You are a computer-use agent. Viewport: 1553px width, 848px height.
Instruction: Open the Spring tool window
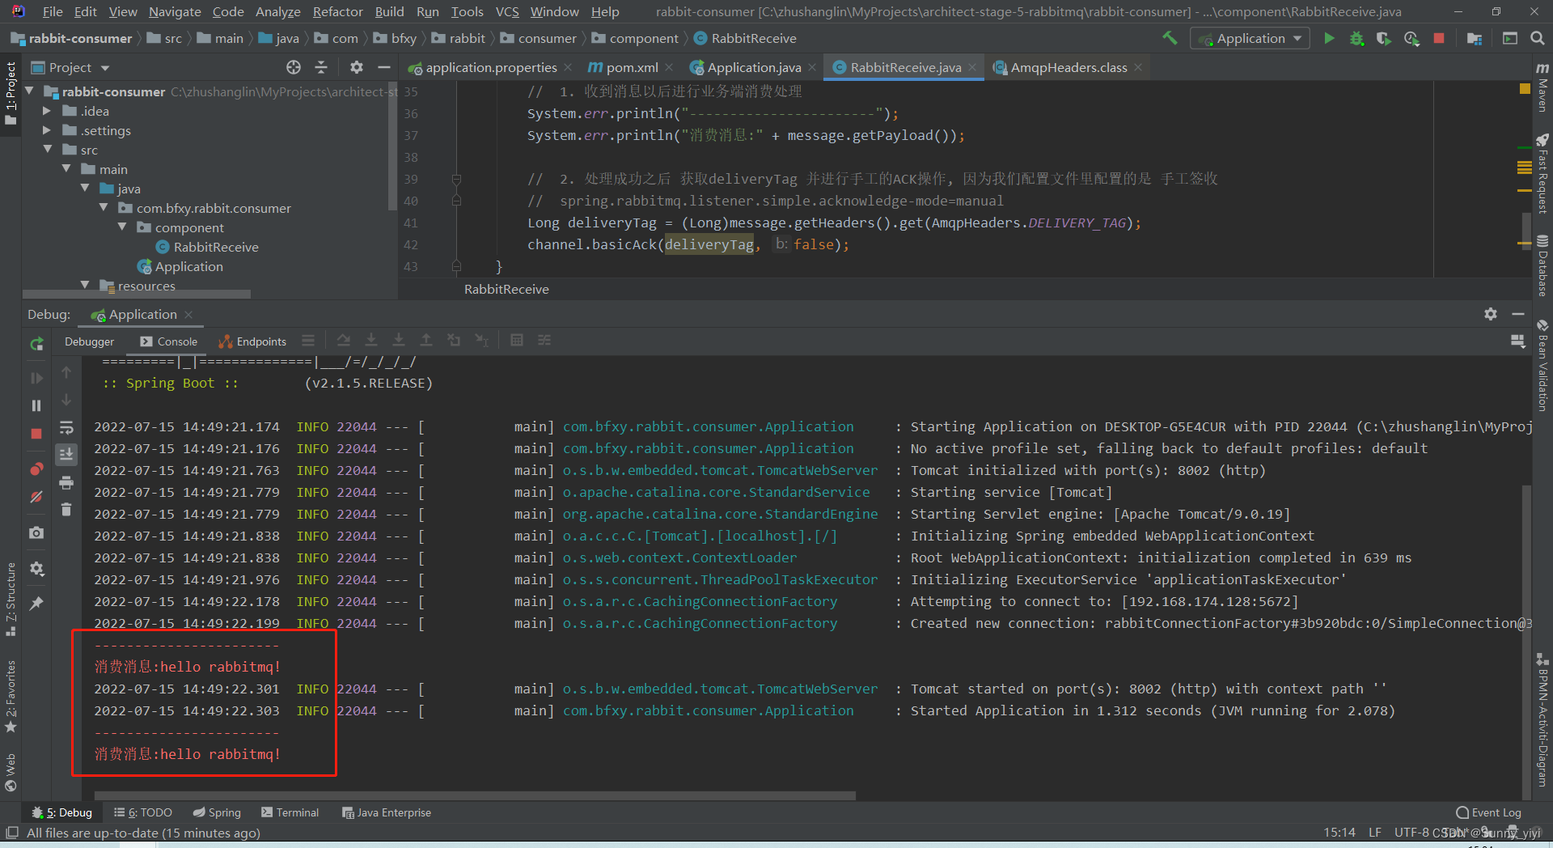pyautogui.click(x=217, y=812)
